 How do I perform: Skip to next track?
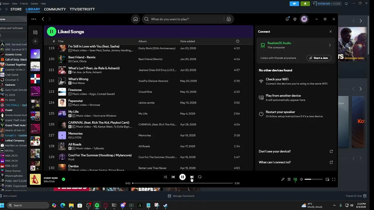[x=192, y=177]
